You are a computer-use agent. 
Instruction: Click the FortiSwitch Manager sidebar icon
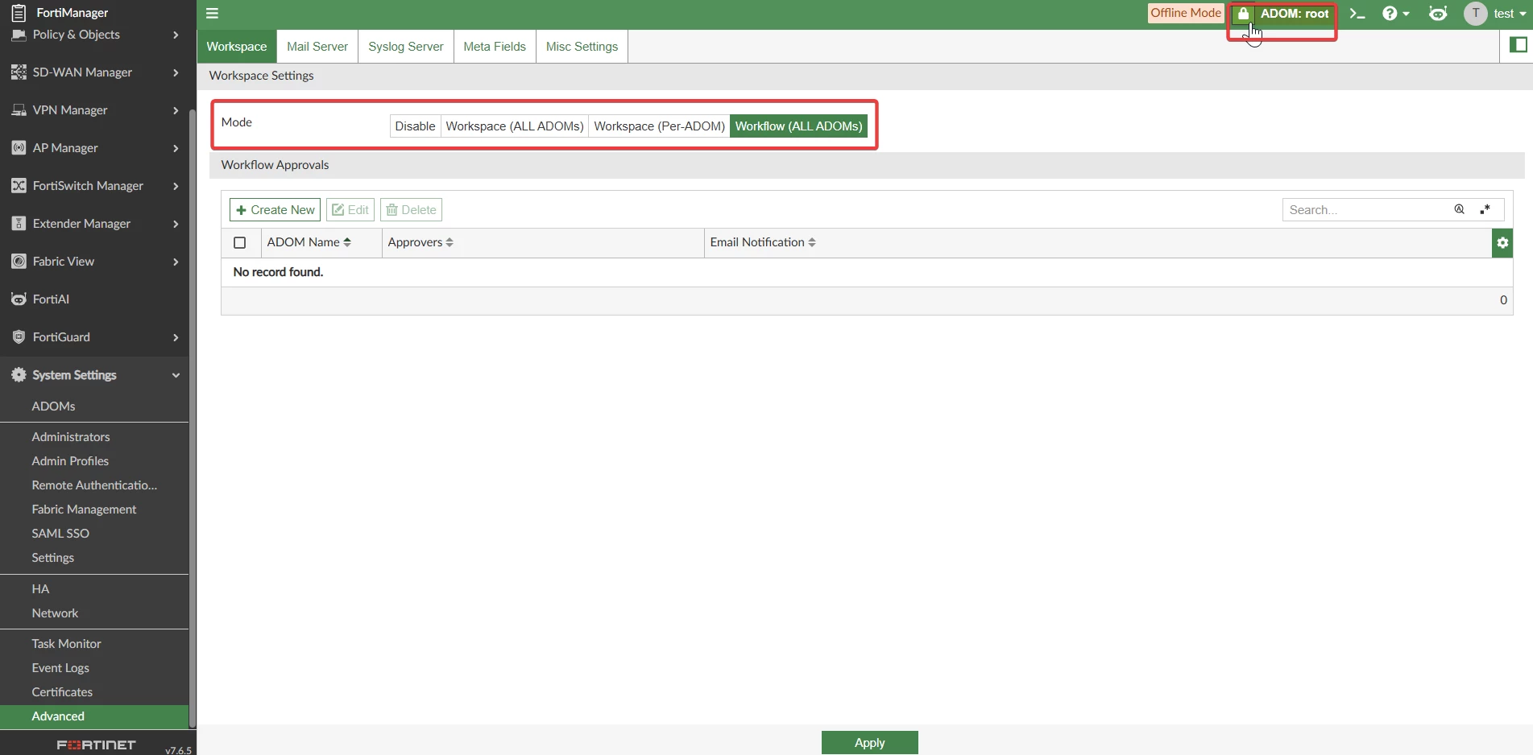click(19, 186)
